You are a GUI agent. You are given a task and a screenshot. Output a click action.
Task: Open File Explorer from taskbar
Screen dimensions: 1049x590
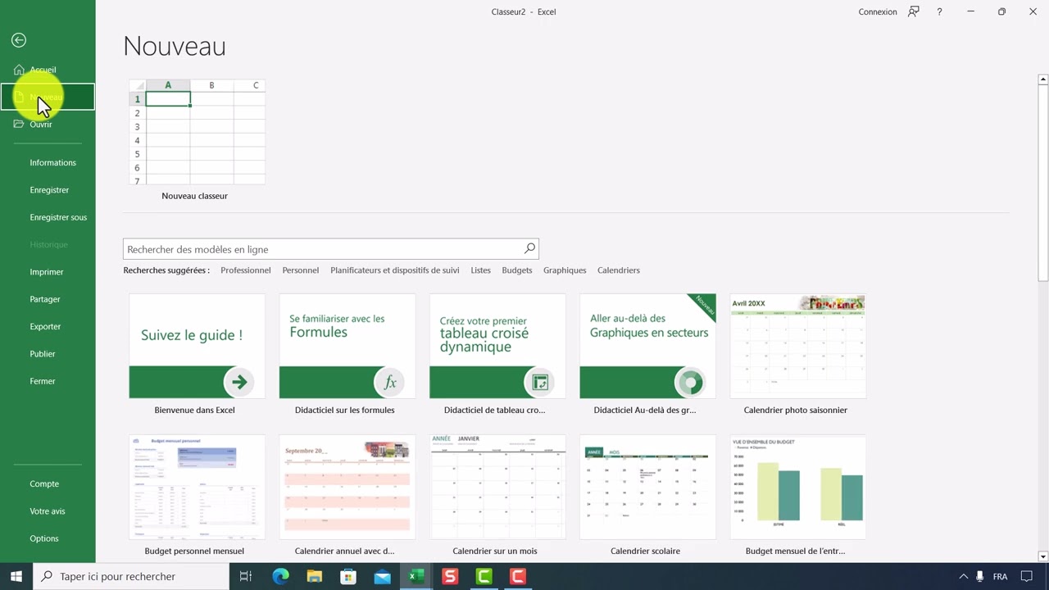tap(314, 576)
